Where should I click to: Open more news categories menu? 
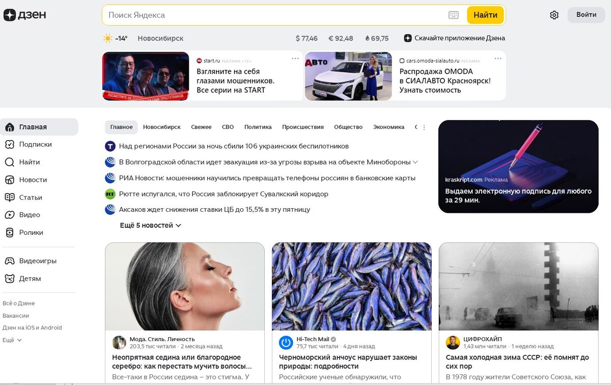coord(424,127)
